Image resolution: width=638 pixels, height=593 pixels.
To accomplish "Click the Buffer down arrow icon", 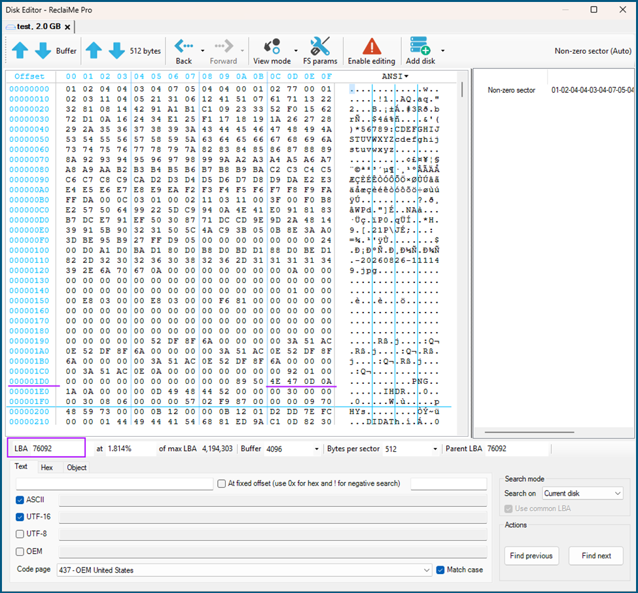I will pyautogui.click(x=43, y=50).
